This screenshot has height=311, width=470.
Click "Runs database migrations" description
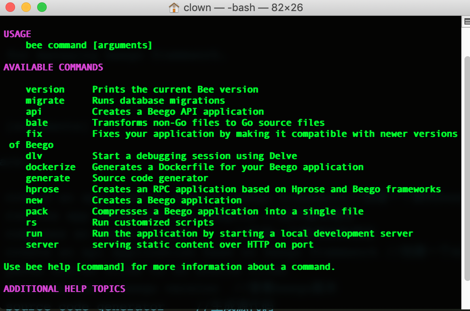click(x=159, y=101)
